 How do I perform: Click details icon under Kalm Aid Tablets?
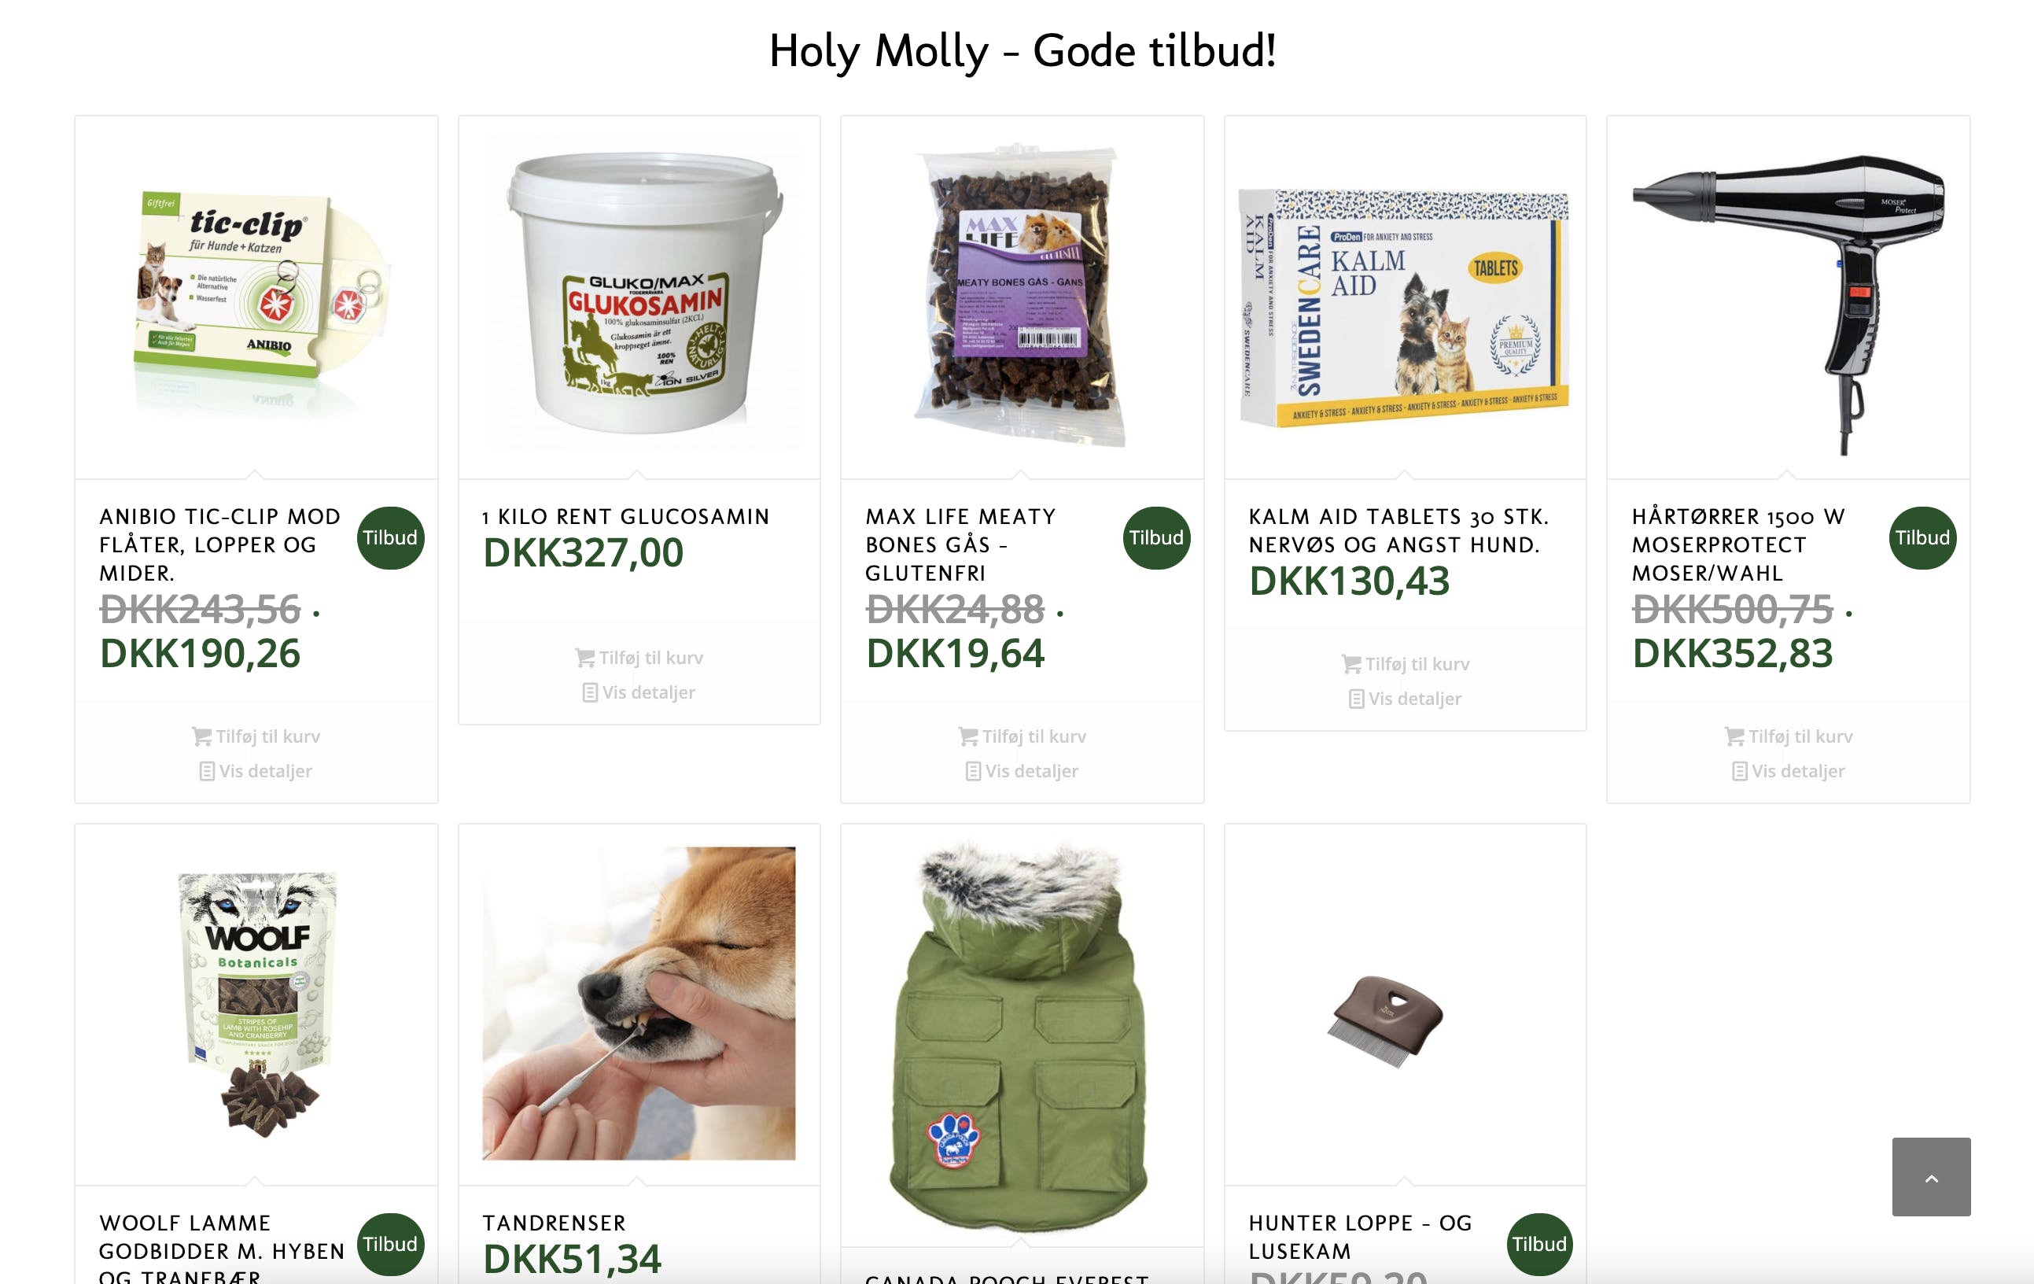coord(1356,699)
